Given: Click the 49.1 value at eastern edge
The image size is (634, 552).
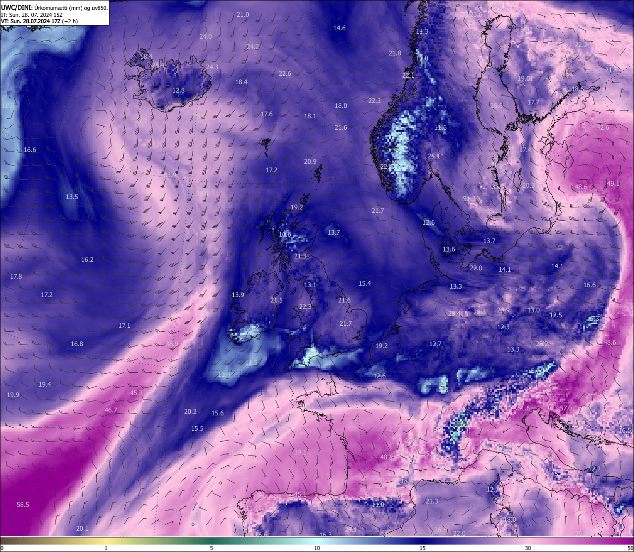Looking at the screenshot, I should tap(613, 183).
